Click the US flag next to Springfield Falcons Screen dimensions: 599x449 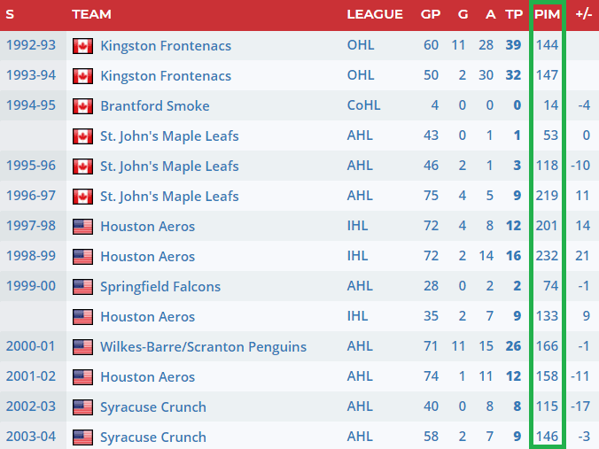pos(82,287)
